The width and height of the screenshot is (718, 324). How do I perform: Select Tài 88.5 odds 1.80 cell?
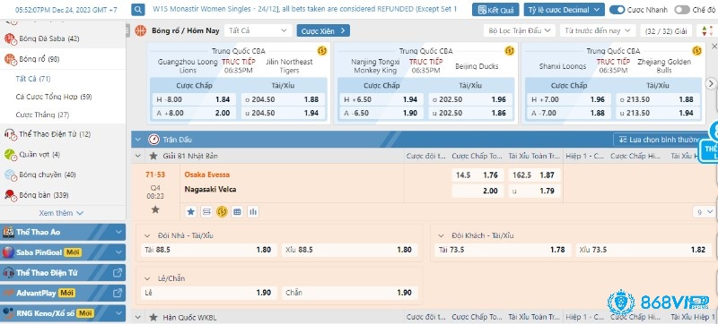(209, 250)
